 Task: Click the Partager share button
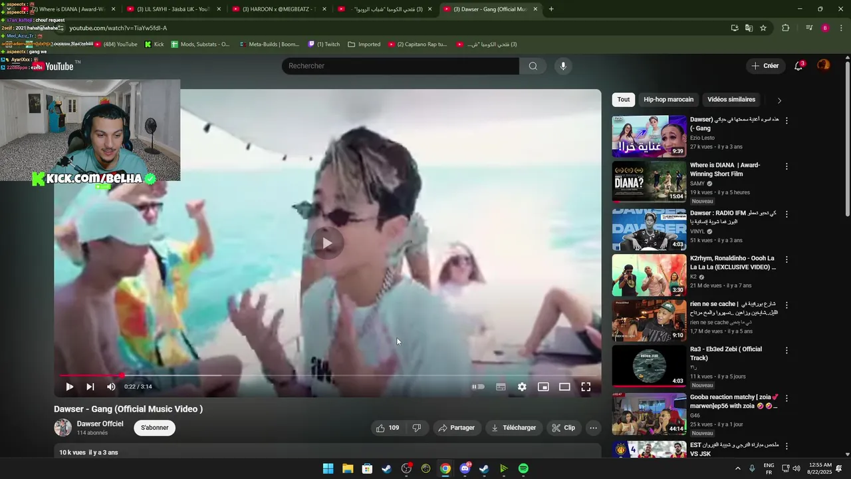456,428
